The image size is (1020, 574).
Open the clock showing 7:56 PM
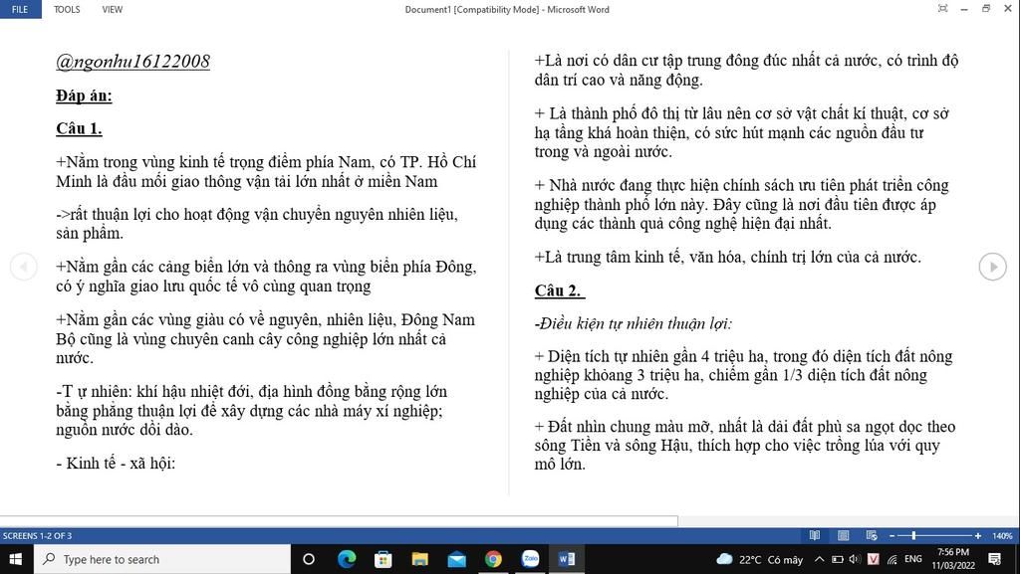(x=953, y=559)
